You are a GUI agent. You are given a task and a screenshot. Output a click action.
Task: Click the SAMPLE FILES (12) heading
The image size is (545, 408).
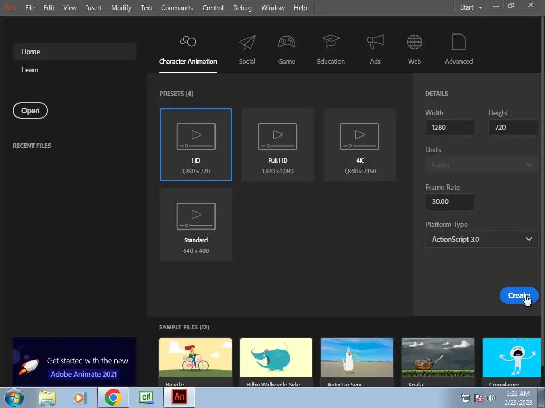pyautogui.click(x=184, y=327)
